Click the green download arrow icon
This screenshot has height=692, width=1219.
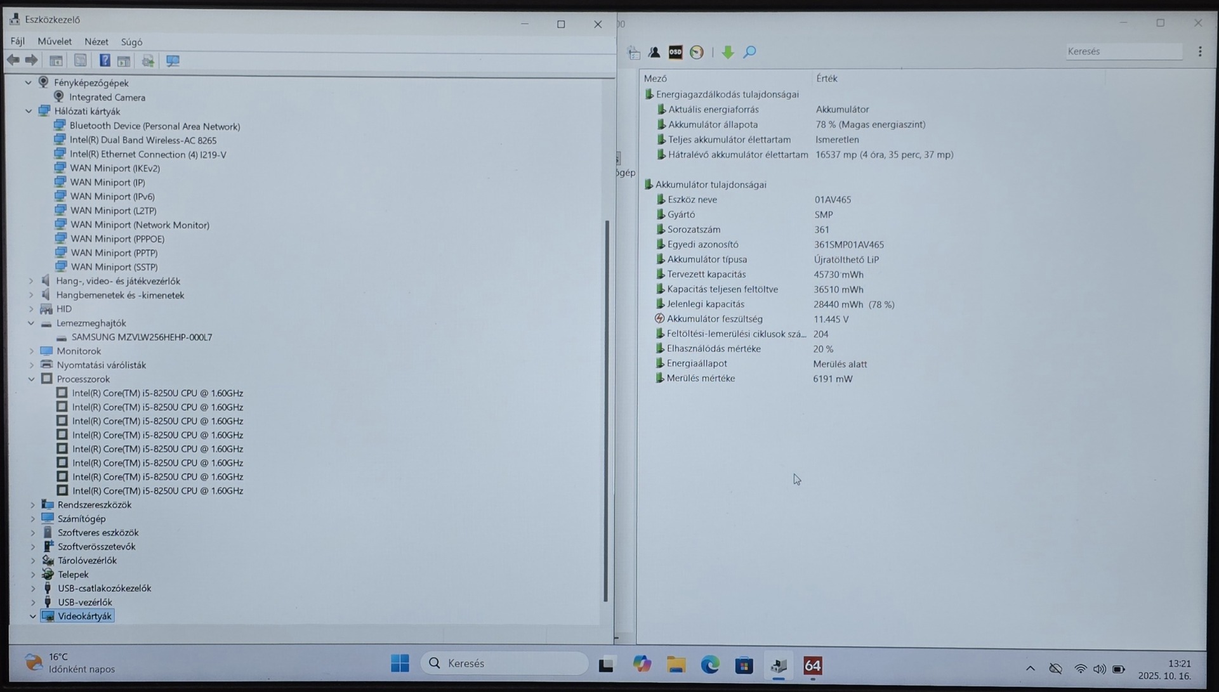(728, 52)
